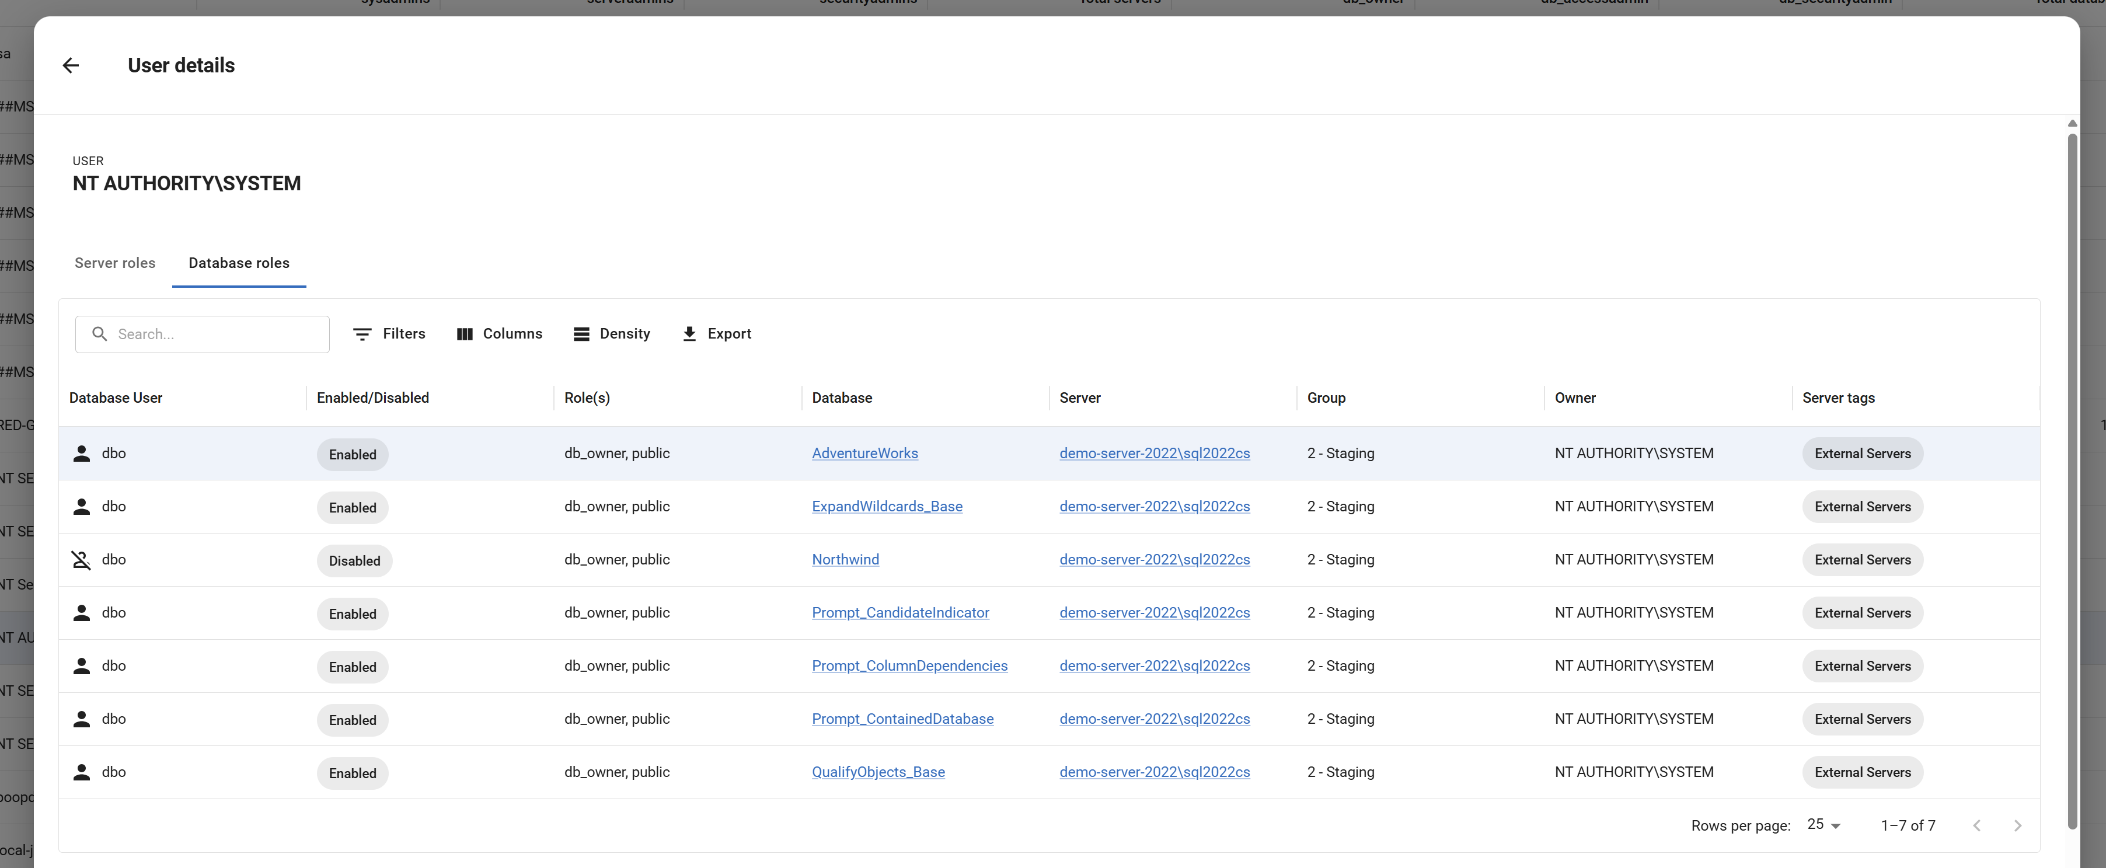
Task: Click the External Servers tag in the ExpandWildcards_Base row
Action: tap(1861, 507)
